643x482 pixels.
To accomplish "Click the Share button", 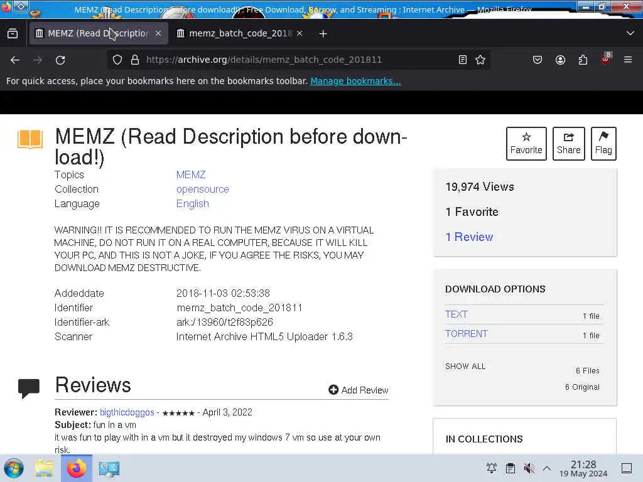I will tap(569, 144).
